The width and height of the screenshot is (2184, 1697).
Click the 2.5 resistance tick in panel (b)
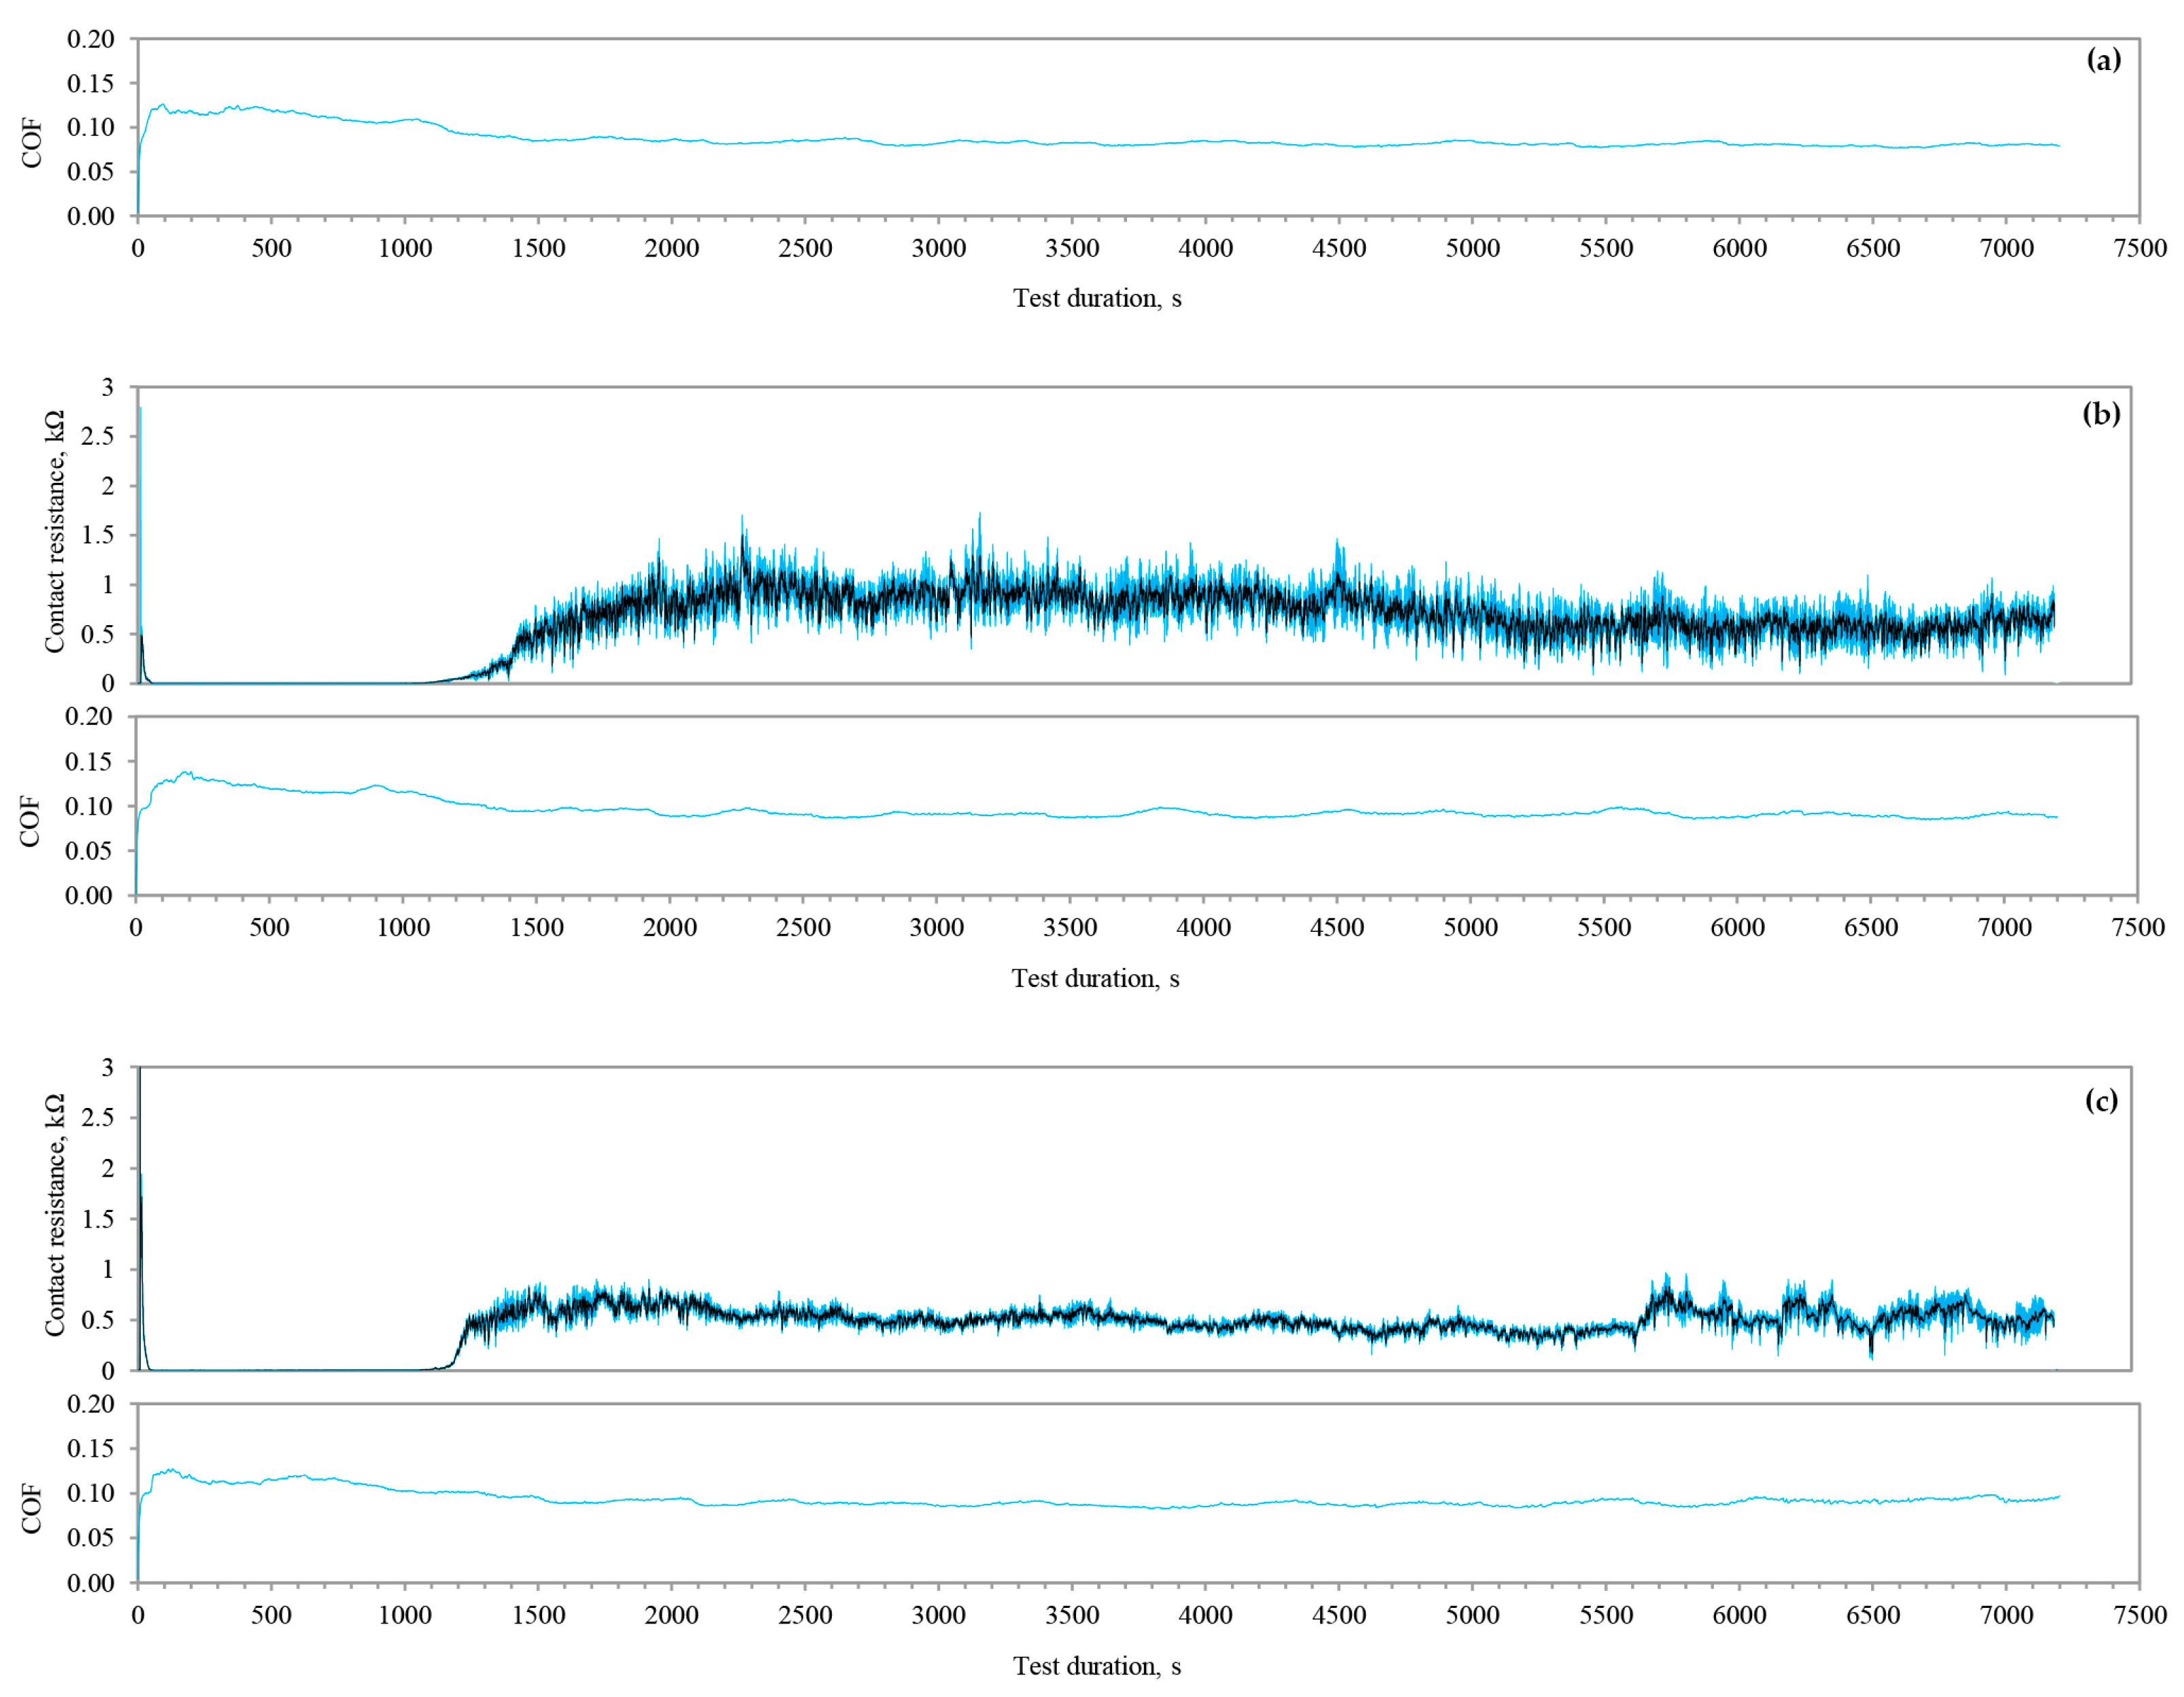coord(97,436)
